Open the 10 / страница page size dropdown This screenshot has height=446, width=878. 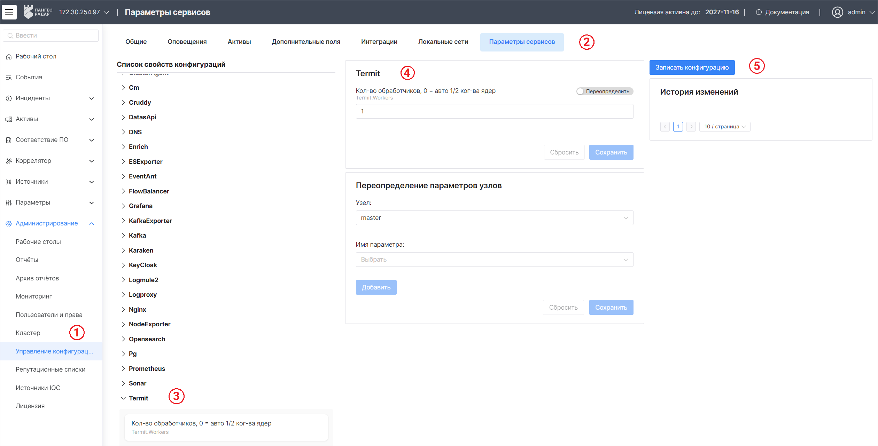click(x=724, y=127)
